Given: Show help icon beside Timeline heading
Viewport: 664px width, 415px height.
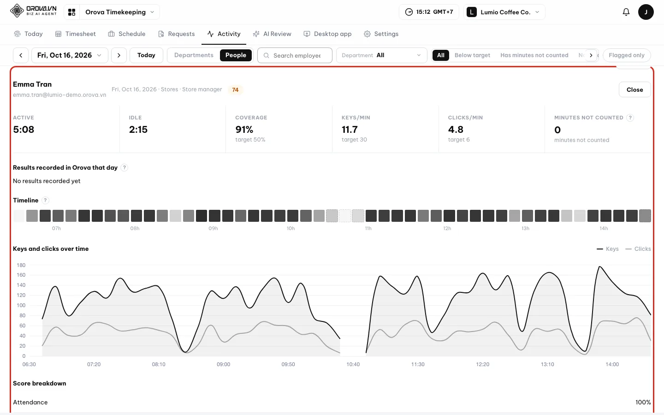Looking at the screenshot, I should pos(45,200).
